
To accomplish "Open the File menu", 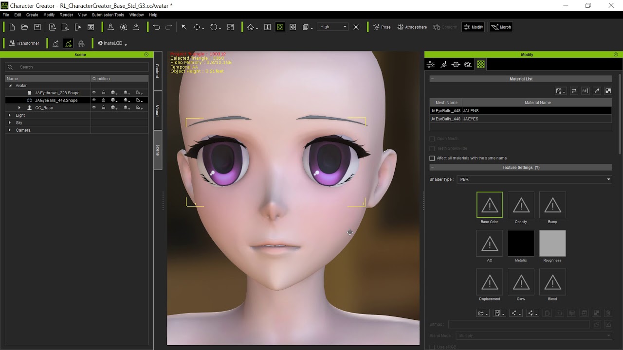I will pyautogui.click(x=6, y=15).
